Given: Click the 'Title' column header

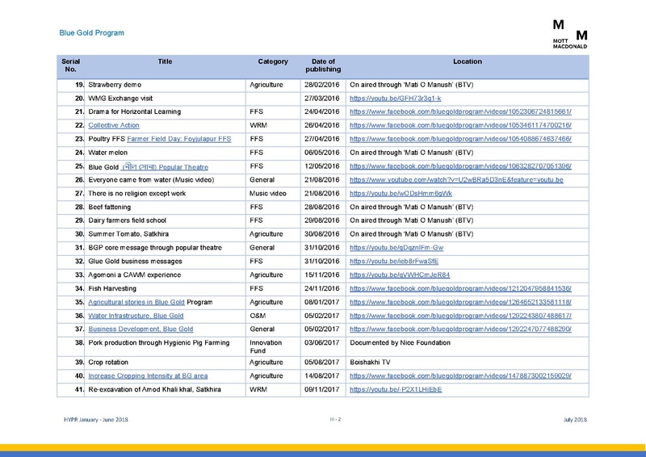Looking at the screenshot, I should 165,61.
